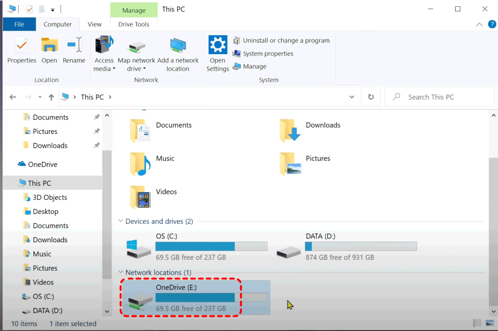Click navigation pane scroll down arrow
The width and height of the screenshot is (498, 331).
107,312
